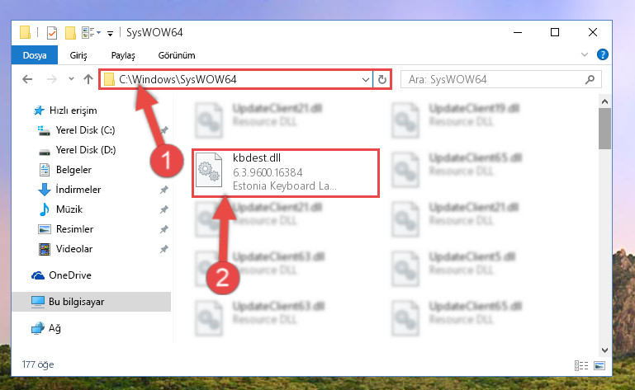Viewport: 635px width, 390px height.
Task: Click the Back navigation arrow
Action: click(27, 79)
